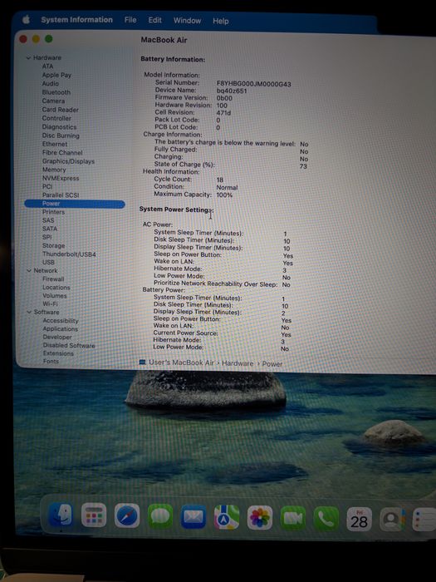Select Accessibility in the sidebar
This screenshot has width=436, height=582.
[61, 321]
